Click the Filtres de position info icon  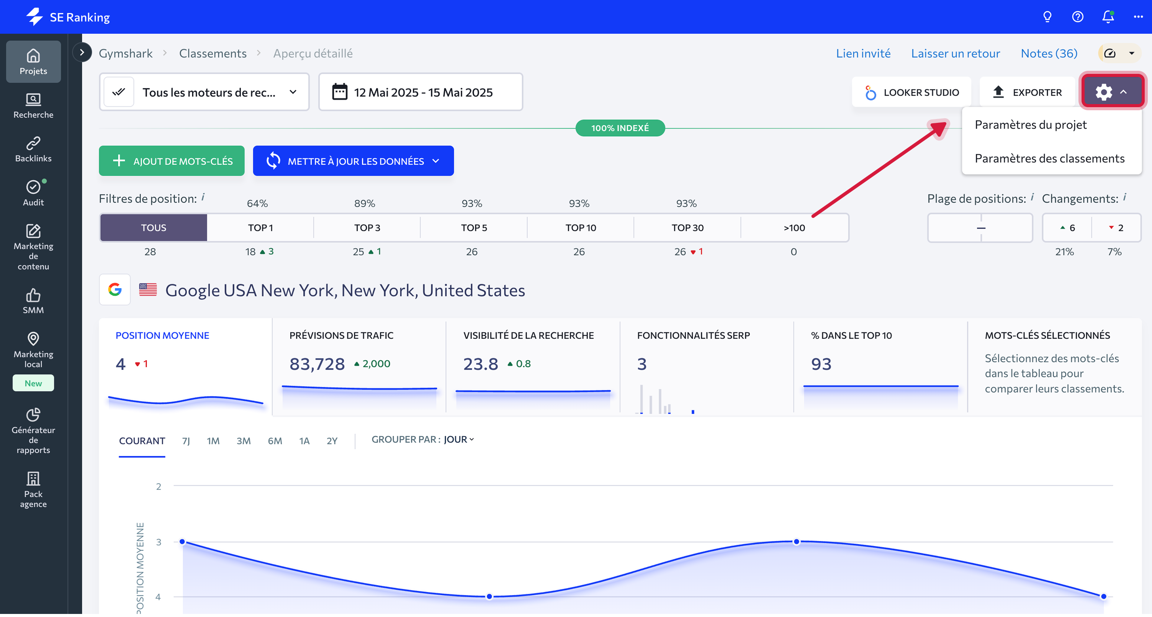tap(203, 197)
